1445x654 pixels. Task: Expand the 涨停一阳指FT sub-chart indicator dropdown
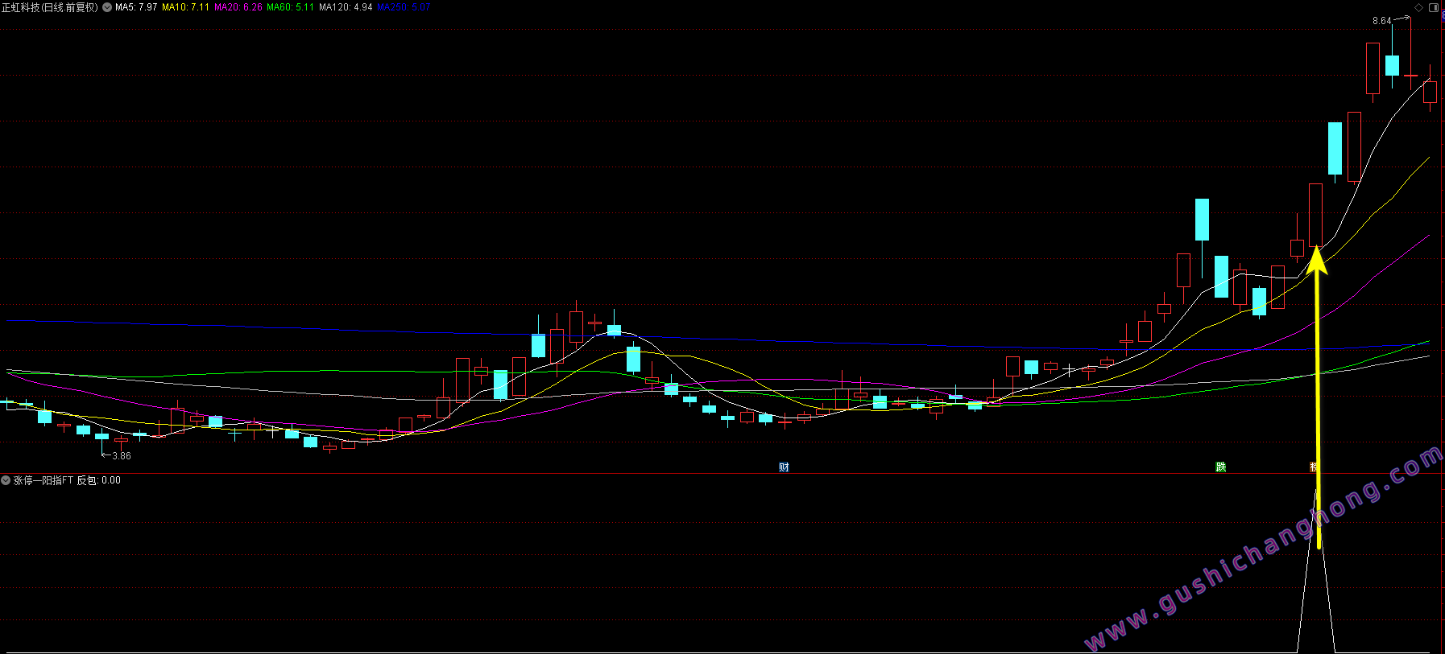(6, 480)
